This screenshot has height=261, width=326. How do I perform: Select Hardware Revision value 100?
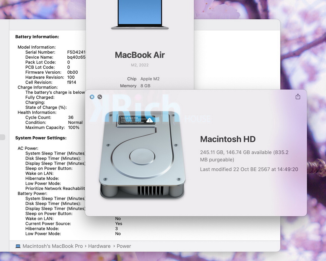click(x=71, y=77)
